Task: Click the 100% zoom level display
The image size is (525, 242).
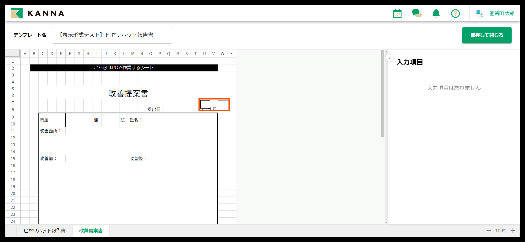Action: [x=501, y=231]
